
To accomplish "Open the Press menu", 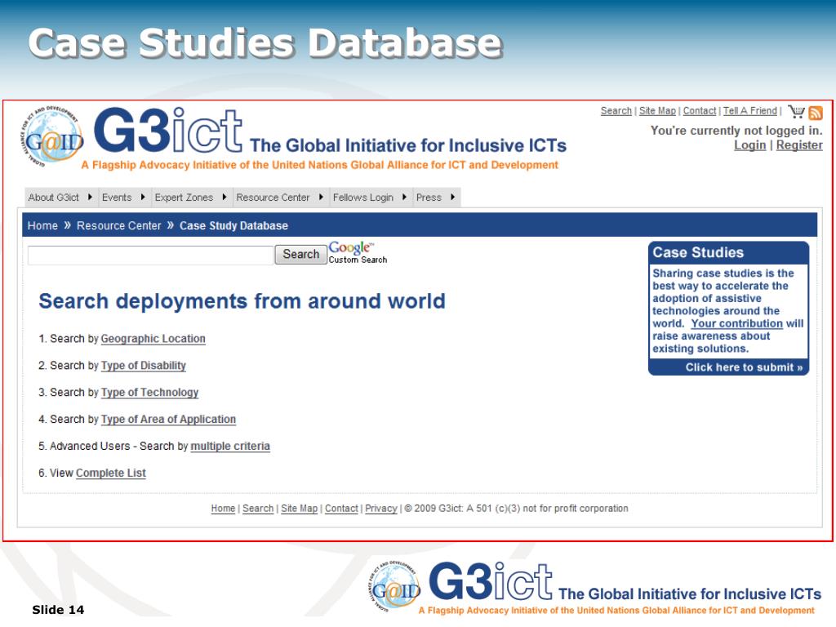I will [x=429, y=198].
